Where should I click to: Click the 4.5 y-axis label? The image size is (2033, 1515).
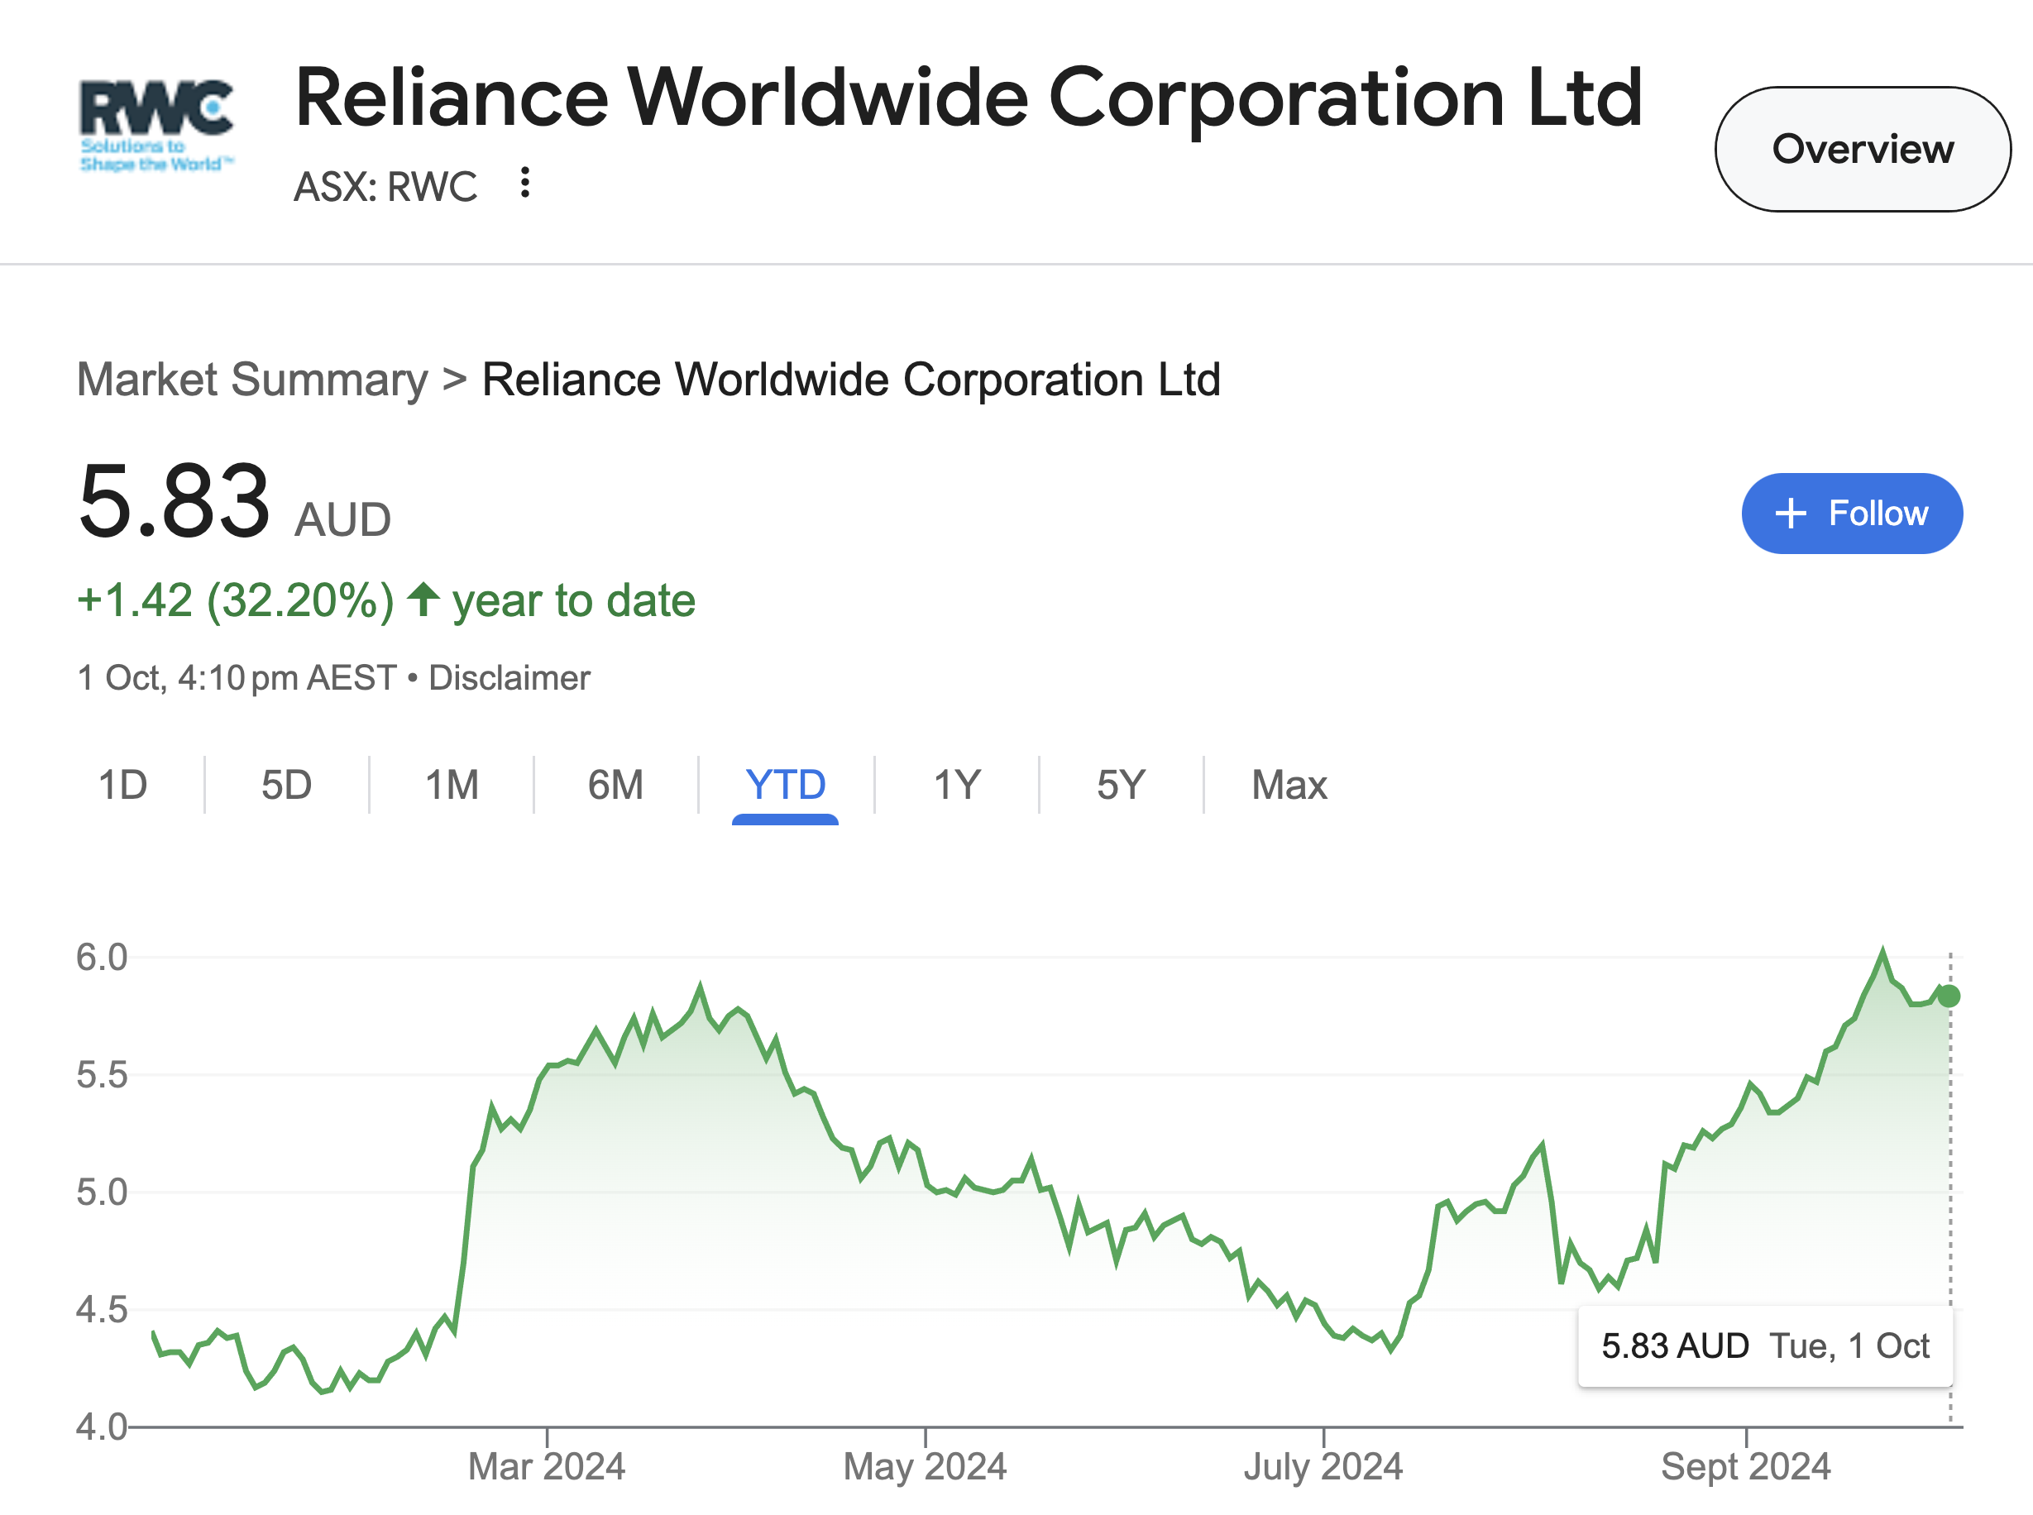pyautogui.click(x=102, y=1310)
